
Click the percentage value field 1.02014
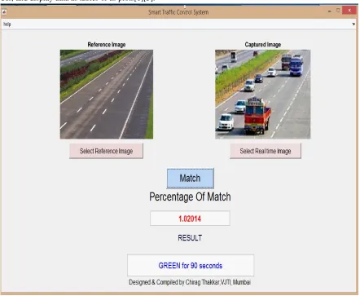click(190, 219)
